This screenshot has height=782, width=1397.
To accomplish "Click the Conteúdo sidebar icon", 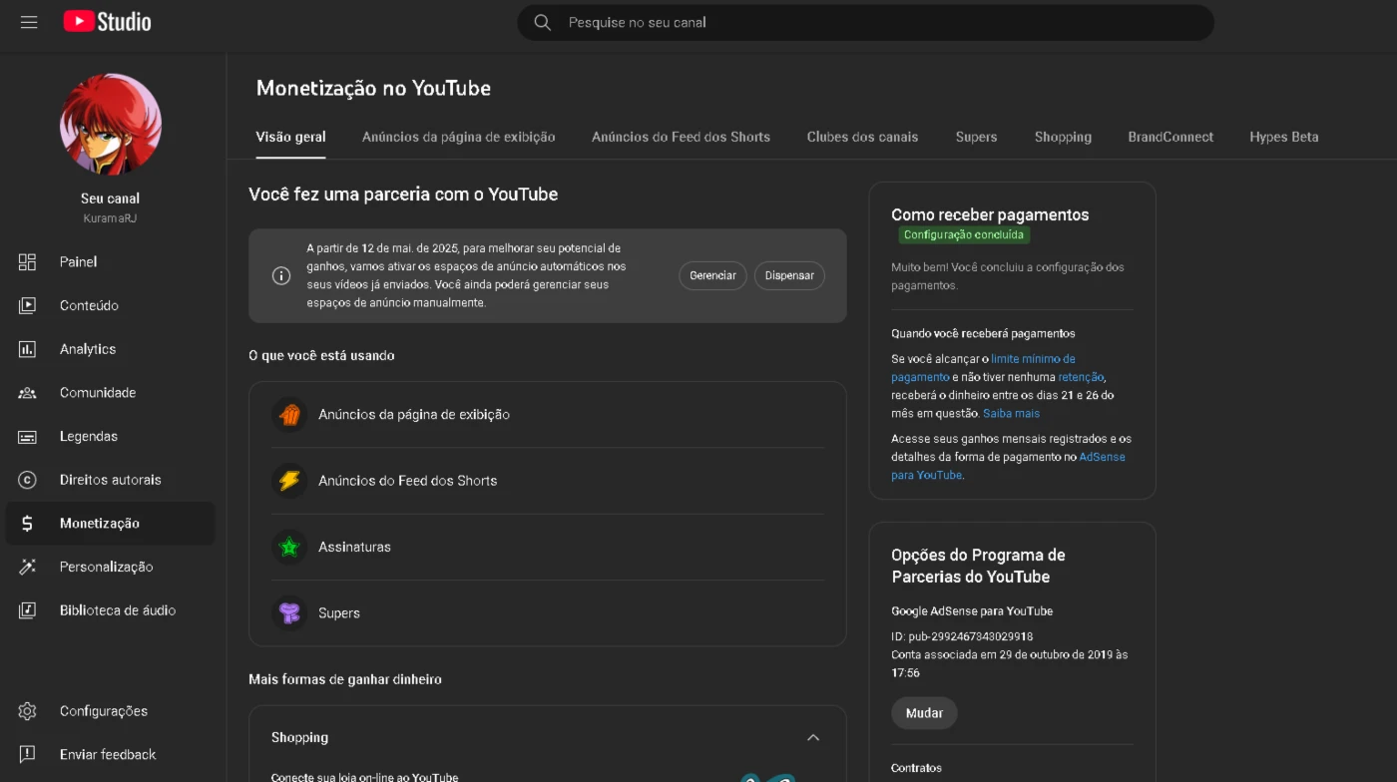I will point(27,305).
